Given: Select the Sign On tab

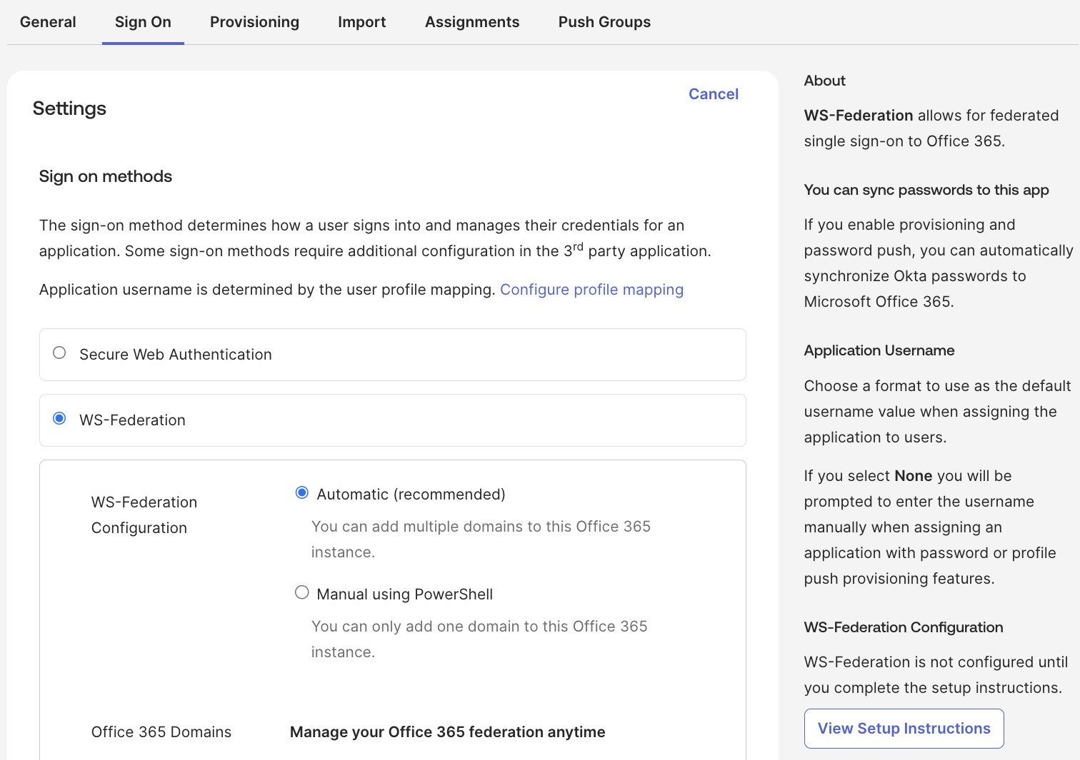Looking at the screenshot, I should pos(143,22).
